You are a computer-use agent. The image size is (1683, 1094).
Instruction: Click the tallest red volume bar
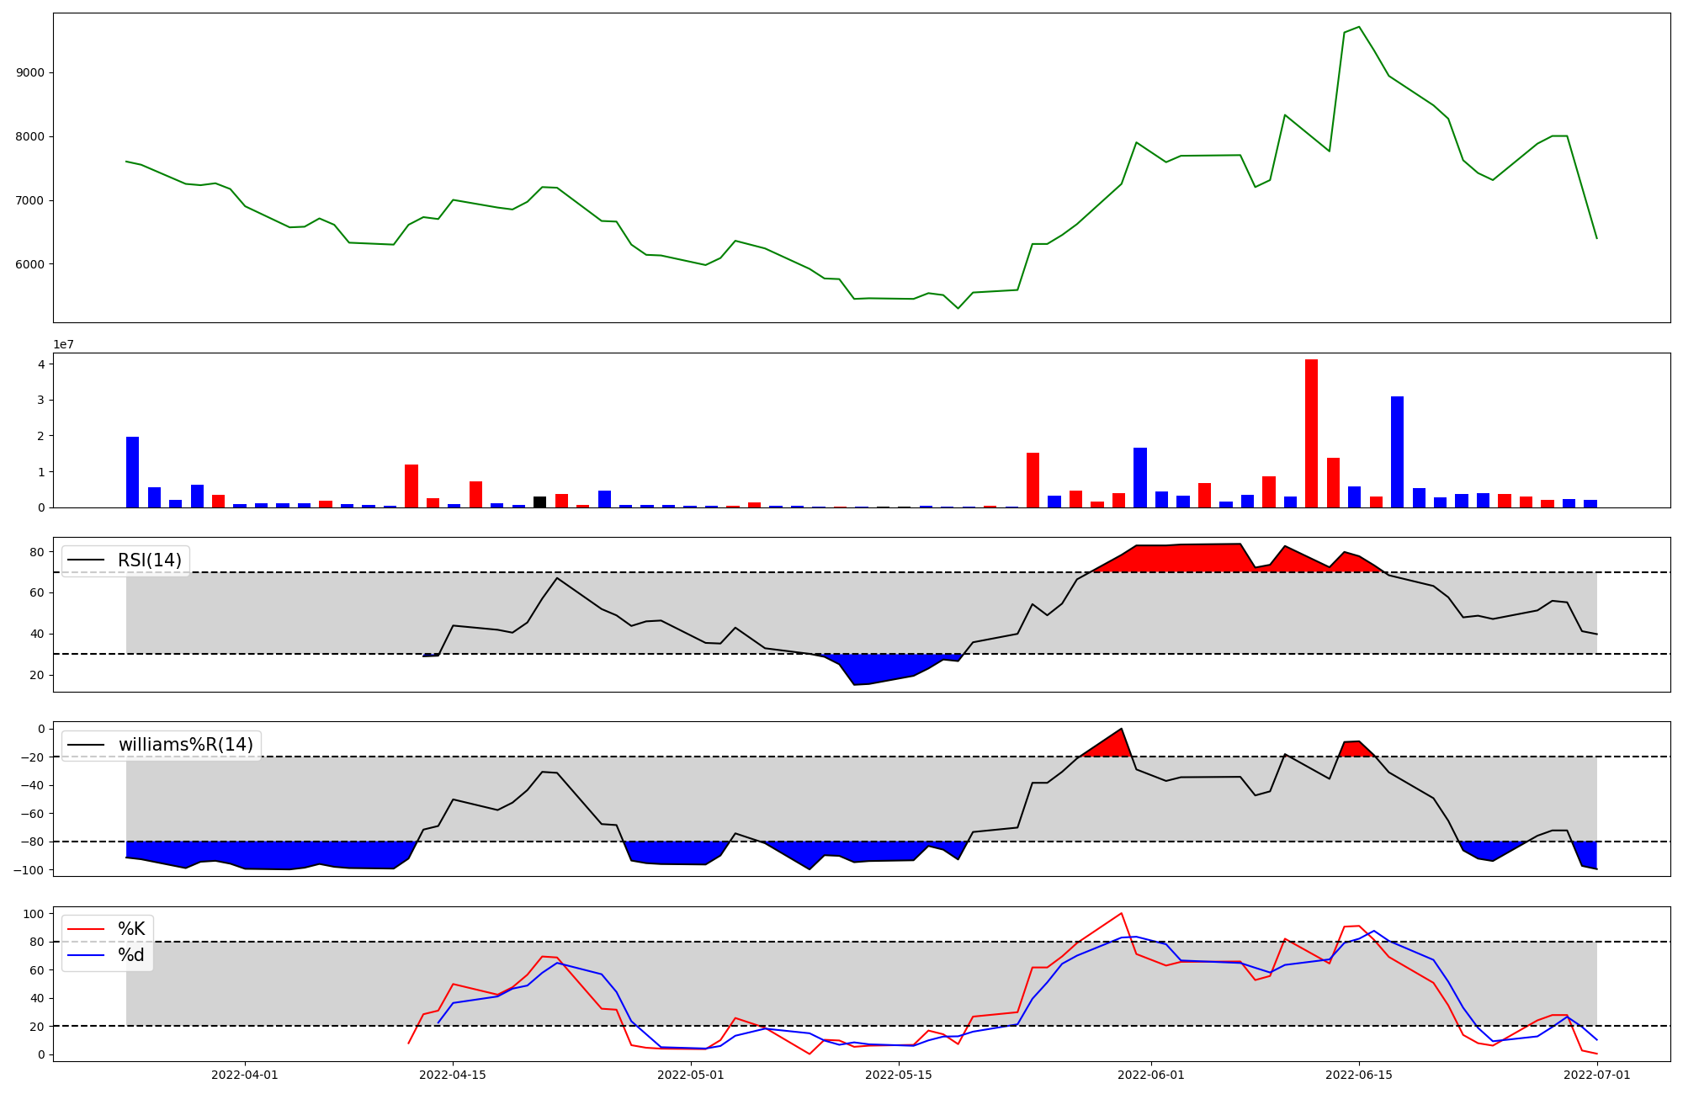[x=1311, y=433]
